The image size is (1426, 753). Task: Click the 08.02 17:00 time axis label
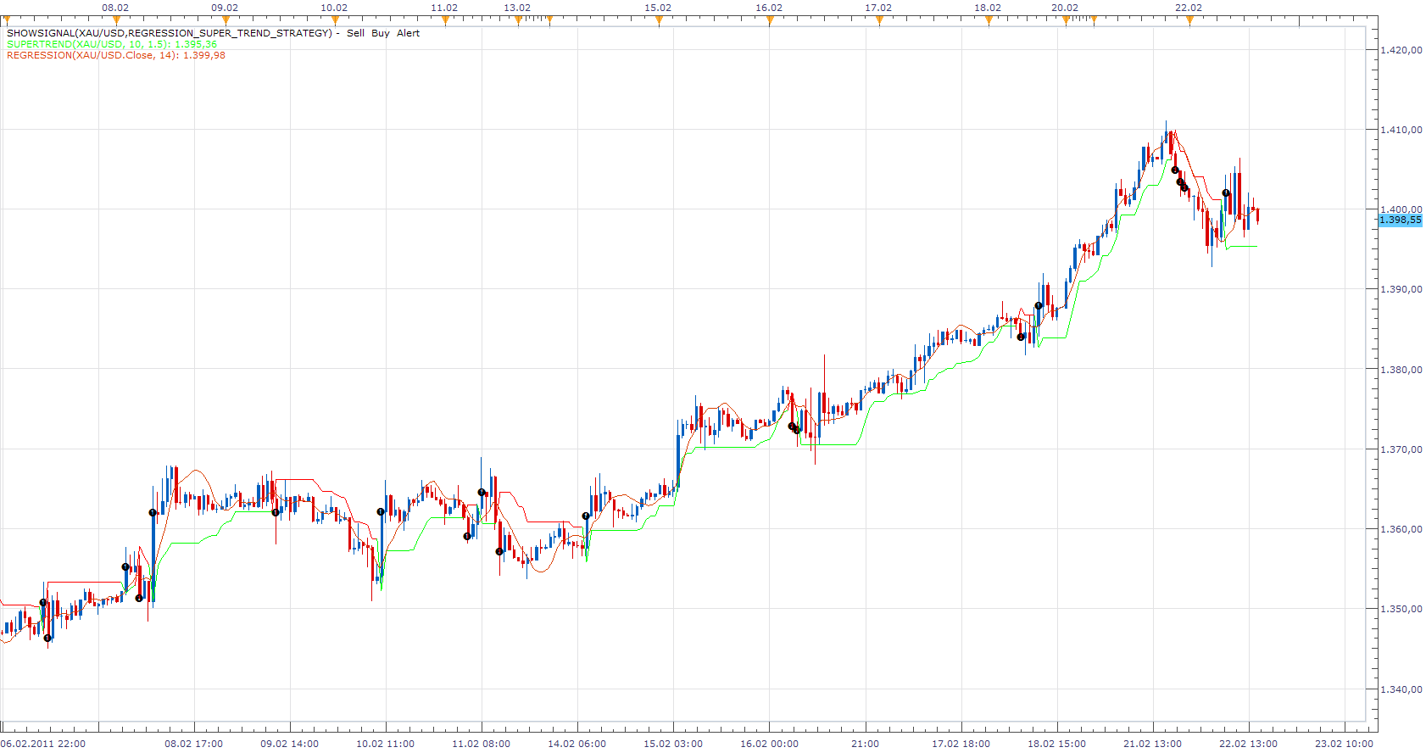[x=194, y=744]
